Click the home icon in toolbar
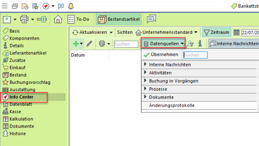Image resolution: width=259 pixels, height=146 pixels. point(58,19)
